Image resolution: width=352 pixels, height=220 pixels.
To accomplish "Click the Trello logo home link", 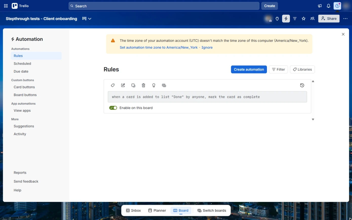I will tap(20, 6).
